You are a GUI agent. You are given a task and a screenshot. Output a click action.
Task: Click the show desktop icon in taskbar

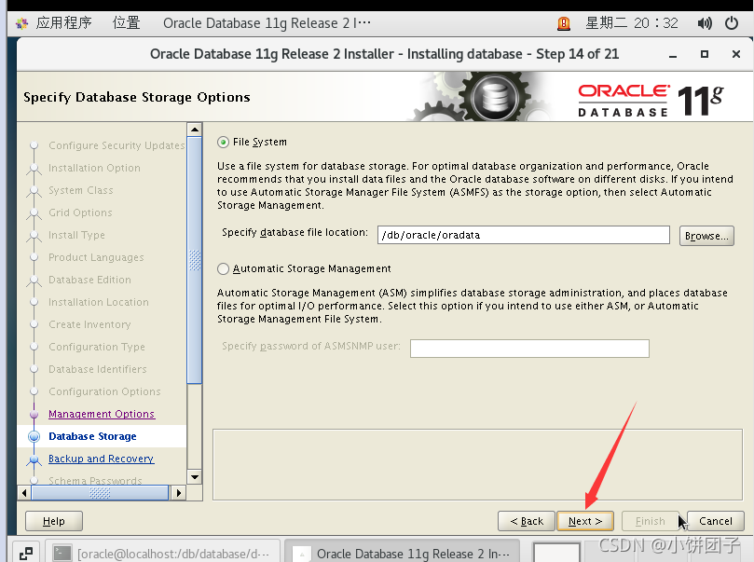26,554
